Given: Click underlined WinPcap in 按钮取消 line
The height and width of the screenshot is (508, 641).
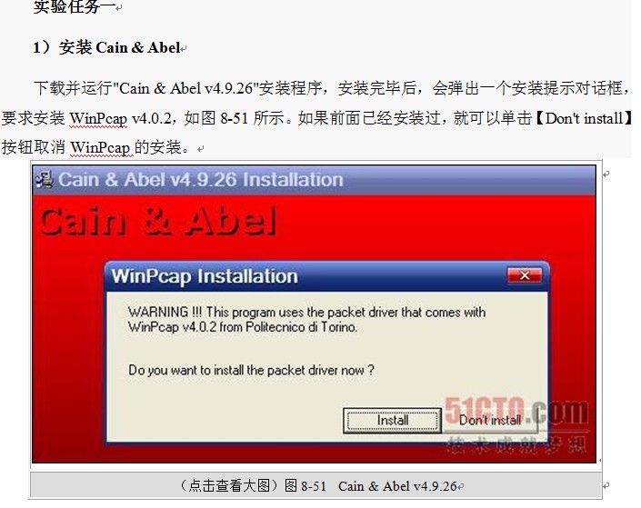Looking at the screenshot, I should click(100, 147).
